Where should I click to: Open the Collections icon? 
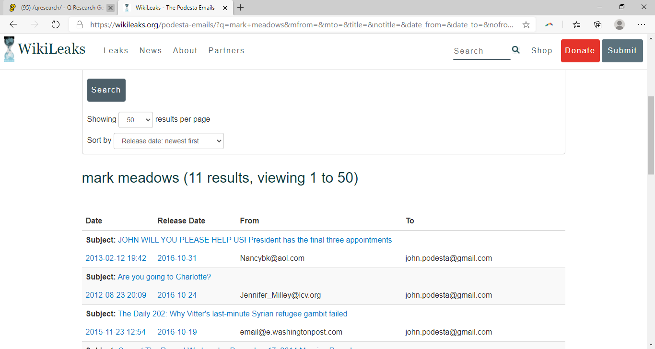[x=598, y=24]
